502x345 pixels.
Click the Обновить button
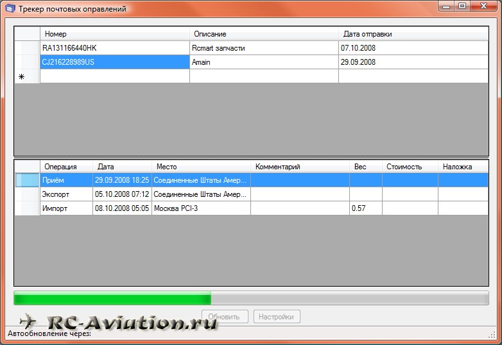[225, 316]
